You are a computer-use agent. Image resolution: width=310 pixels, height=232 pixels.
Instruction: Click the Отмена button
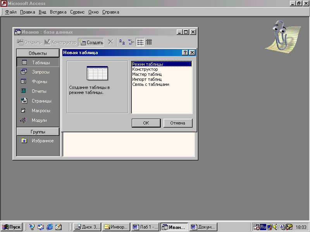click(178, 123)
